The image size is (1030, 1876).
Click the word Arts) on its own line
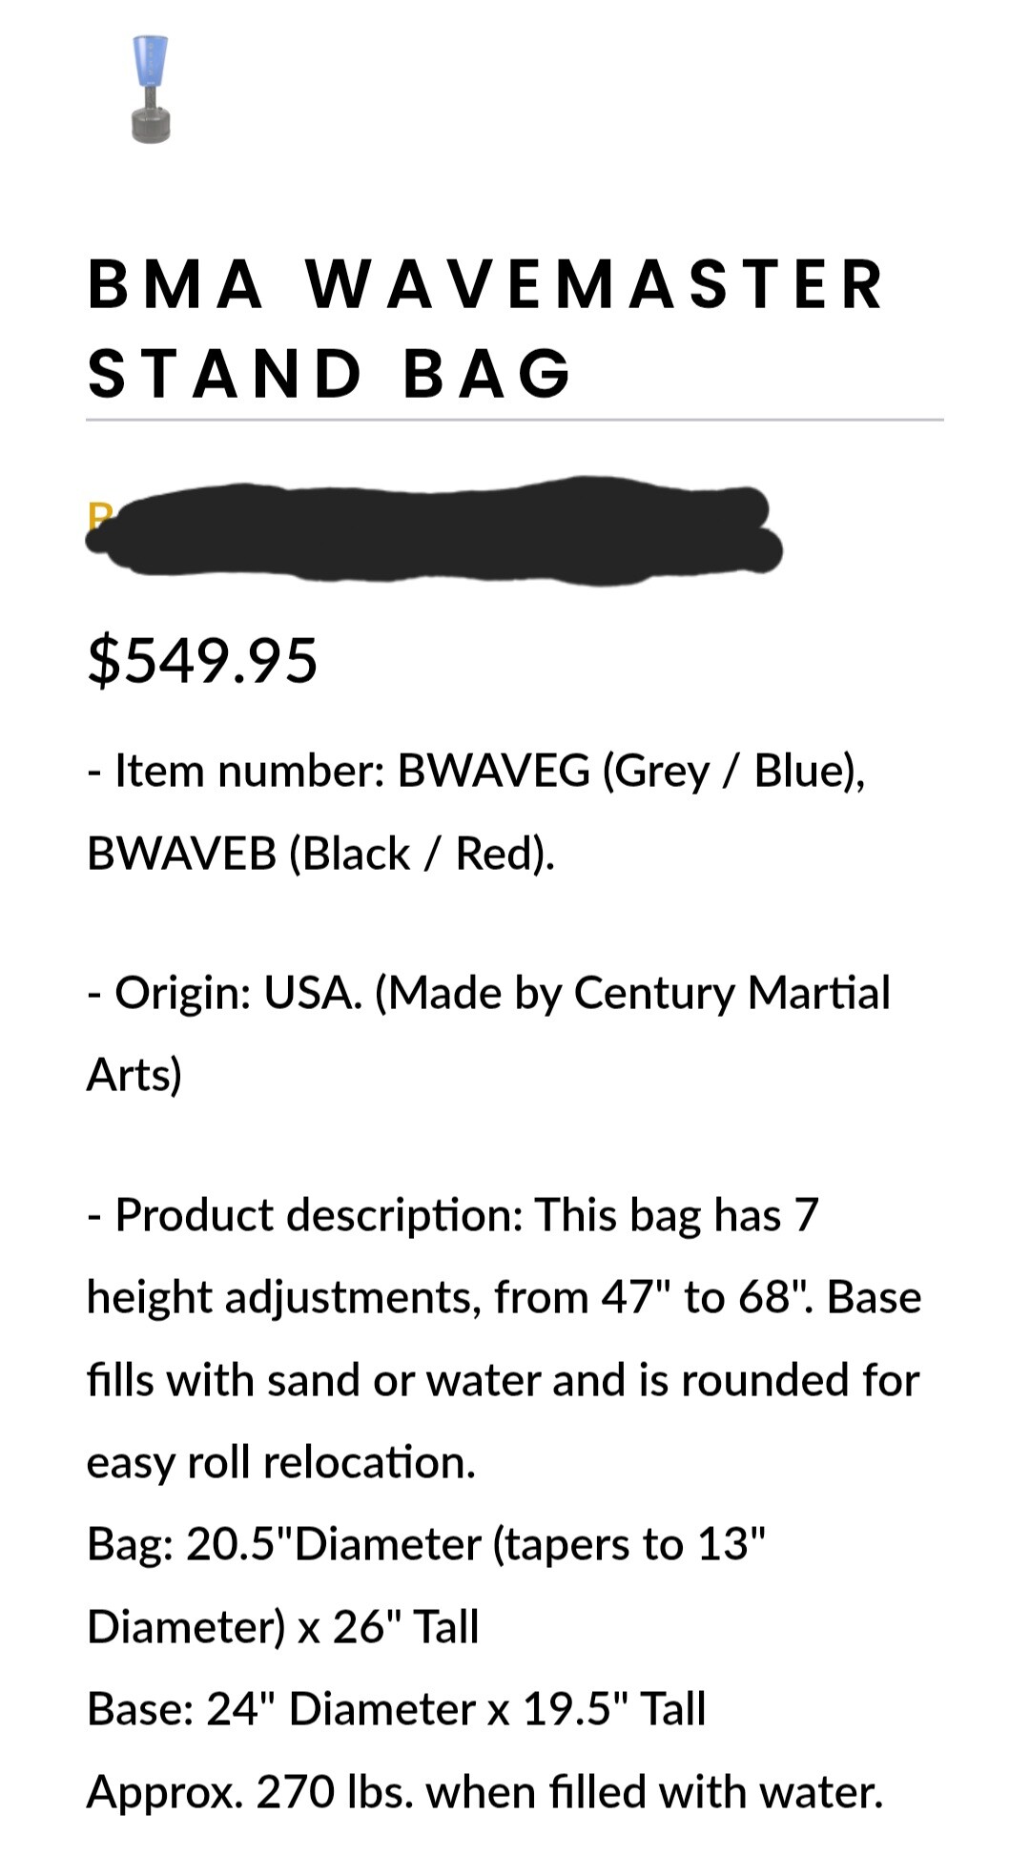coord(134,1075)
